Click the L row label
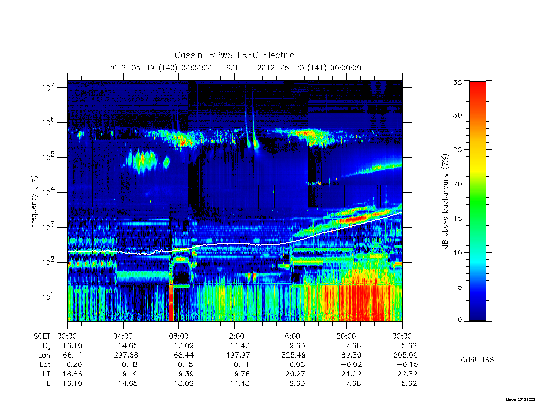Viewport: 536px width, 402px height. [x=49, y=383]
